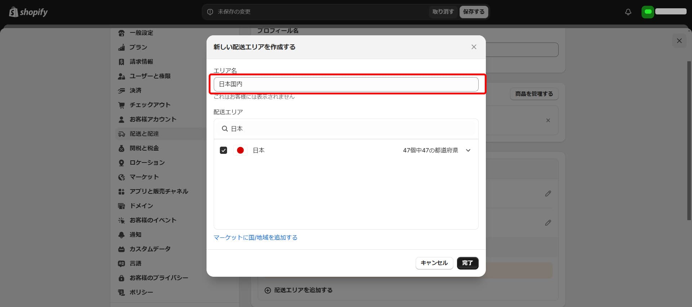Click the green store avatar icon
This screenshot has width=692, height=307.
click(x=648, y=12)
